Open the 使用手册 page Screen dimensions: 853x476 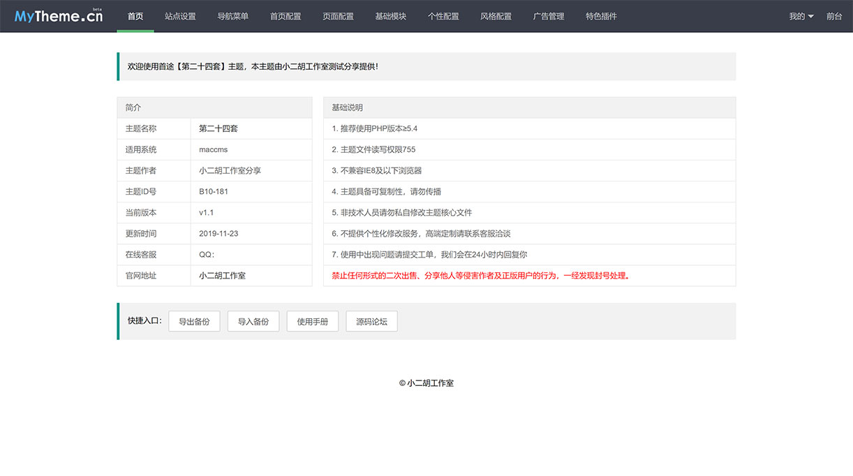click(312, 321)
